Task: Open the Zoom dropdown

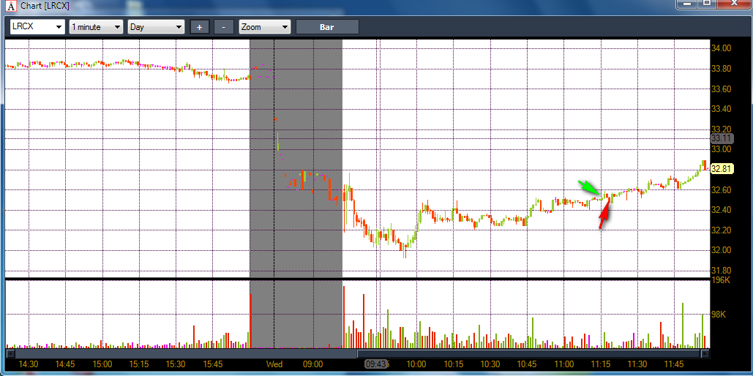Action: coord(265,27)
